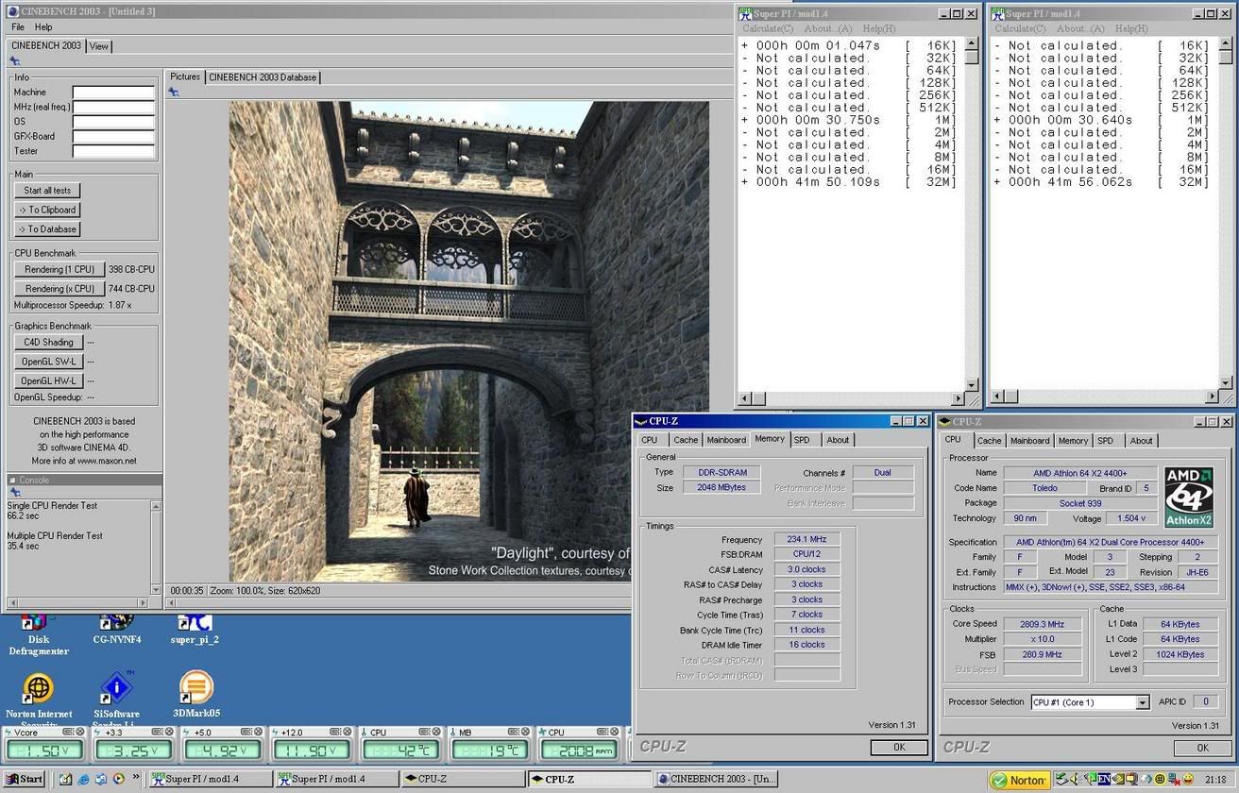Image resolution: width=1239 pixels, height=793 pixels.
Task: Close the +12.0 voltage monitor widget
Action: (x=347, y=732)
